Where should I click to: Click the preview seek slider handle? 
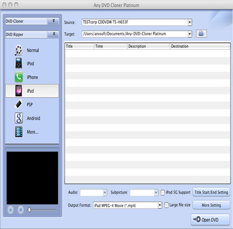coord(29,210)
